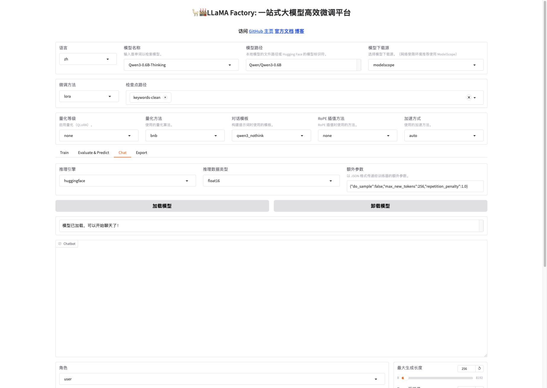
Task: Click the 最大生成长度 number box showing 256
Action: (466, 368)
